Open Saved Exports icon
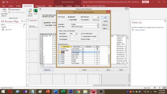 [x=30, y=11]
